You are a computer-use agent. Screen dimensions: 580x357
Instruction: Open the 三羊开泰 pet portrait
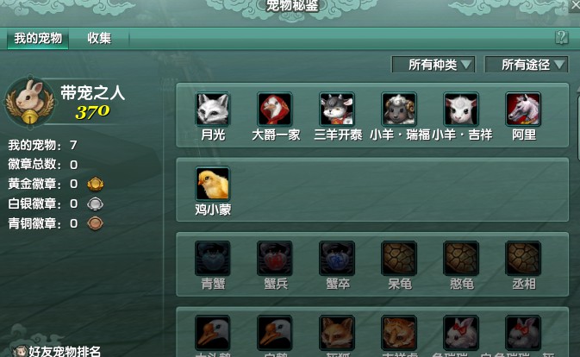pyautogui.click(x=337, y=110)
